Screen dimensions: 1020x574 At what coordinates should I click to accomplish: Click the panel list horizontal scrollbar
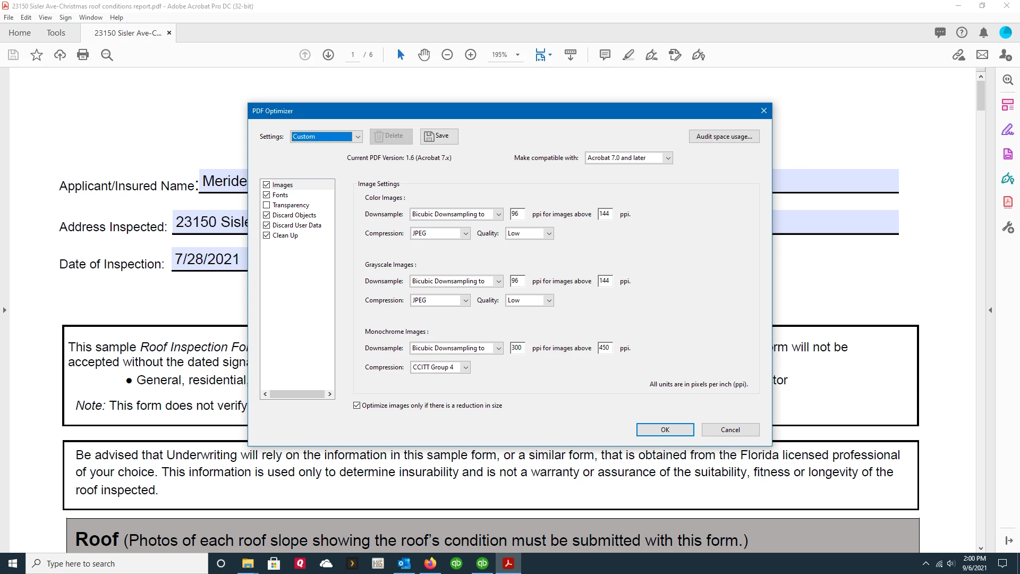click(x=297, y=394)
